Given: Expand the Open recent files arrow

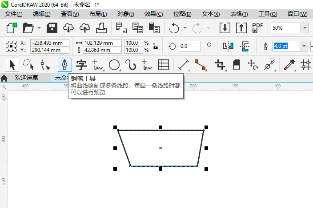Looking at the screenshot, I should coord(39,28).
